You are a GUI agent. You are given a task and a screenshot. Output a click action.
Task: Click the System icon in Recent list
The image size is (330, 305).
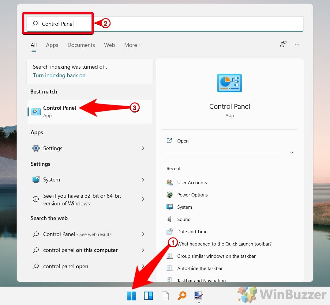point(170,207)
